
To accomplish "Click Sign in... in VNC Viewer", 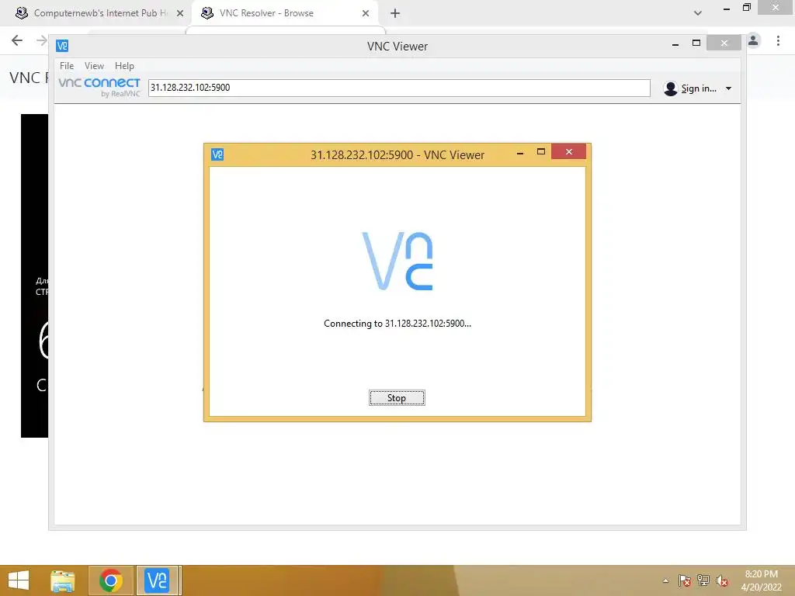I will point(699,88).
